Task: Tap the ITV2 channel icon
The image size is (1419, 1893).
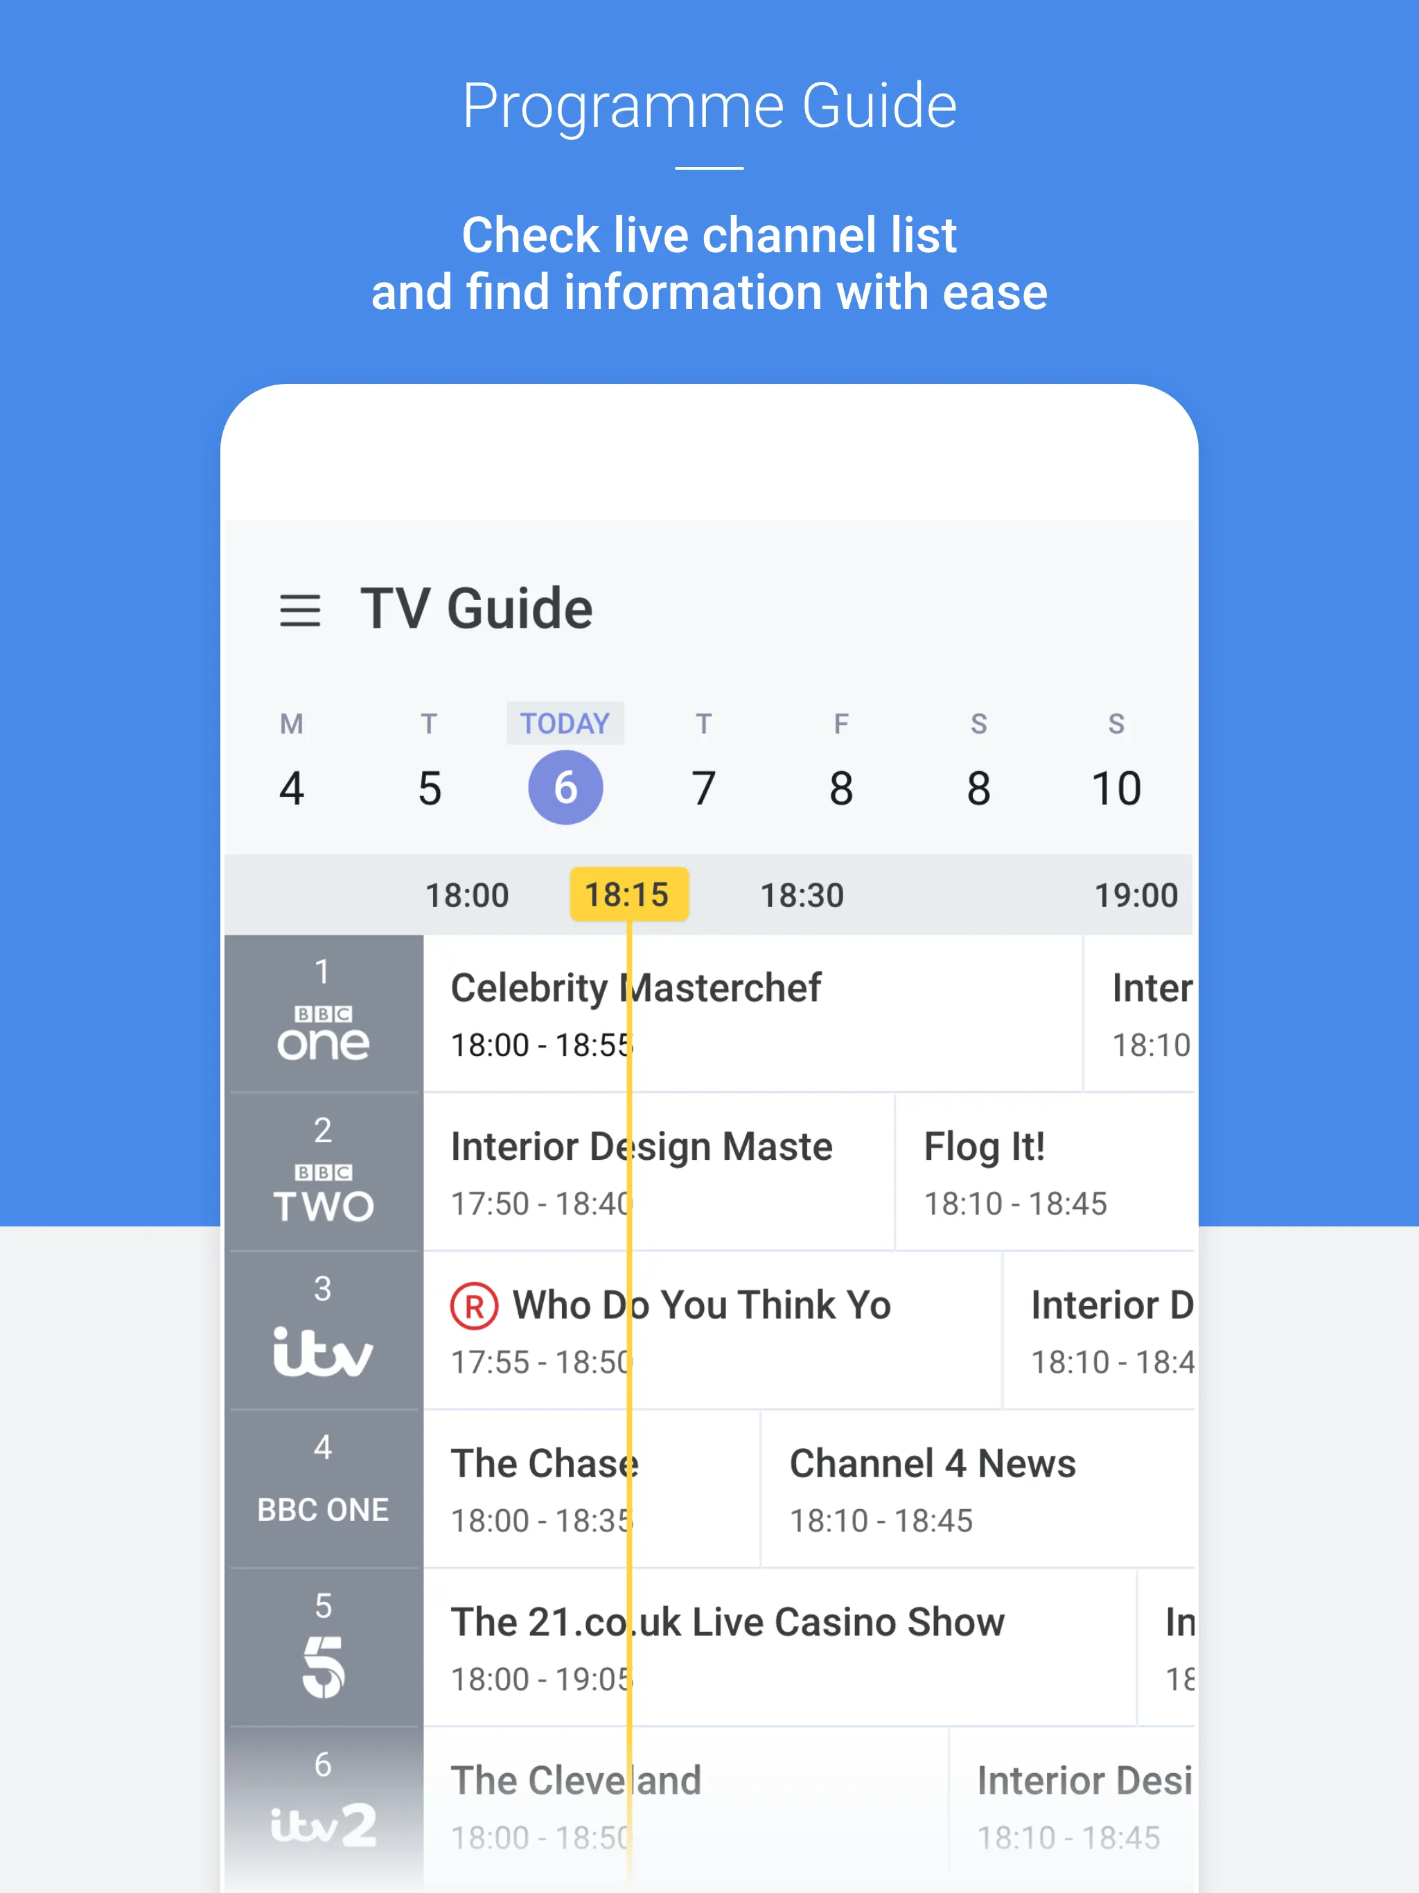Action: click(322, 1824)
